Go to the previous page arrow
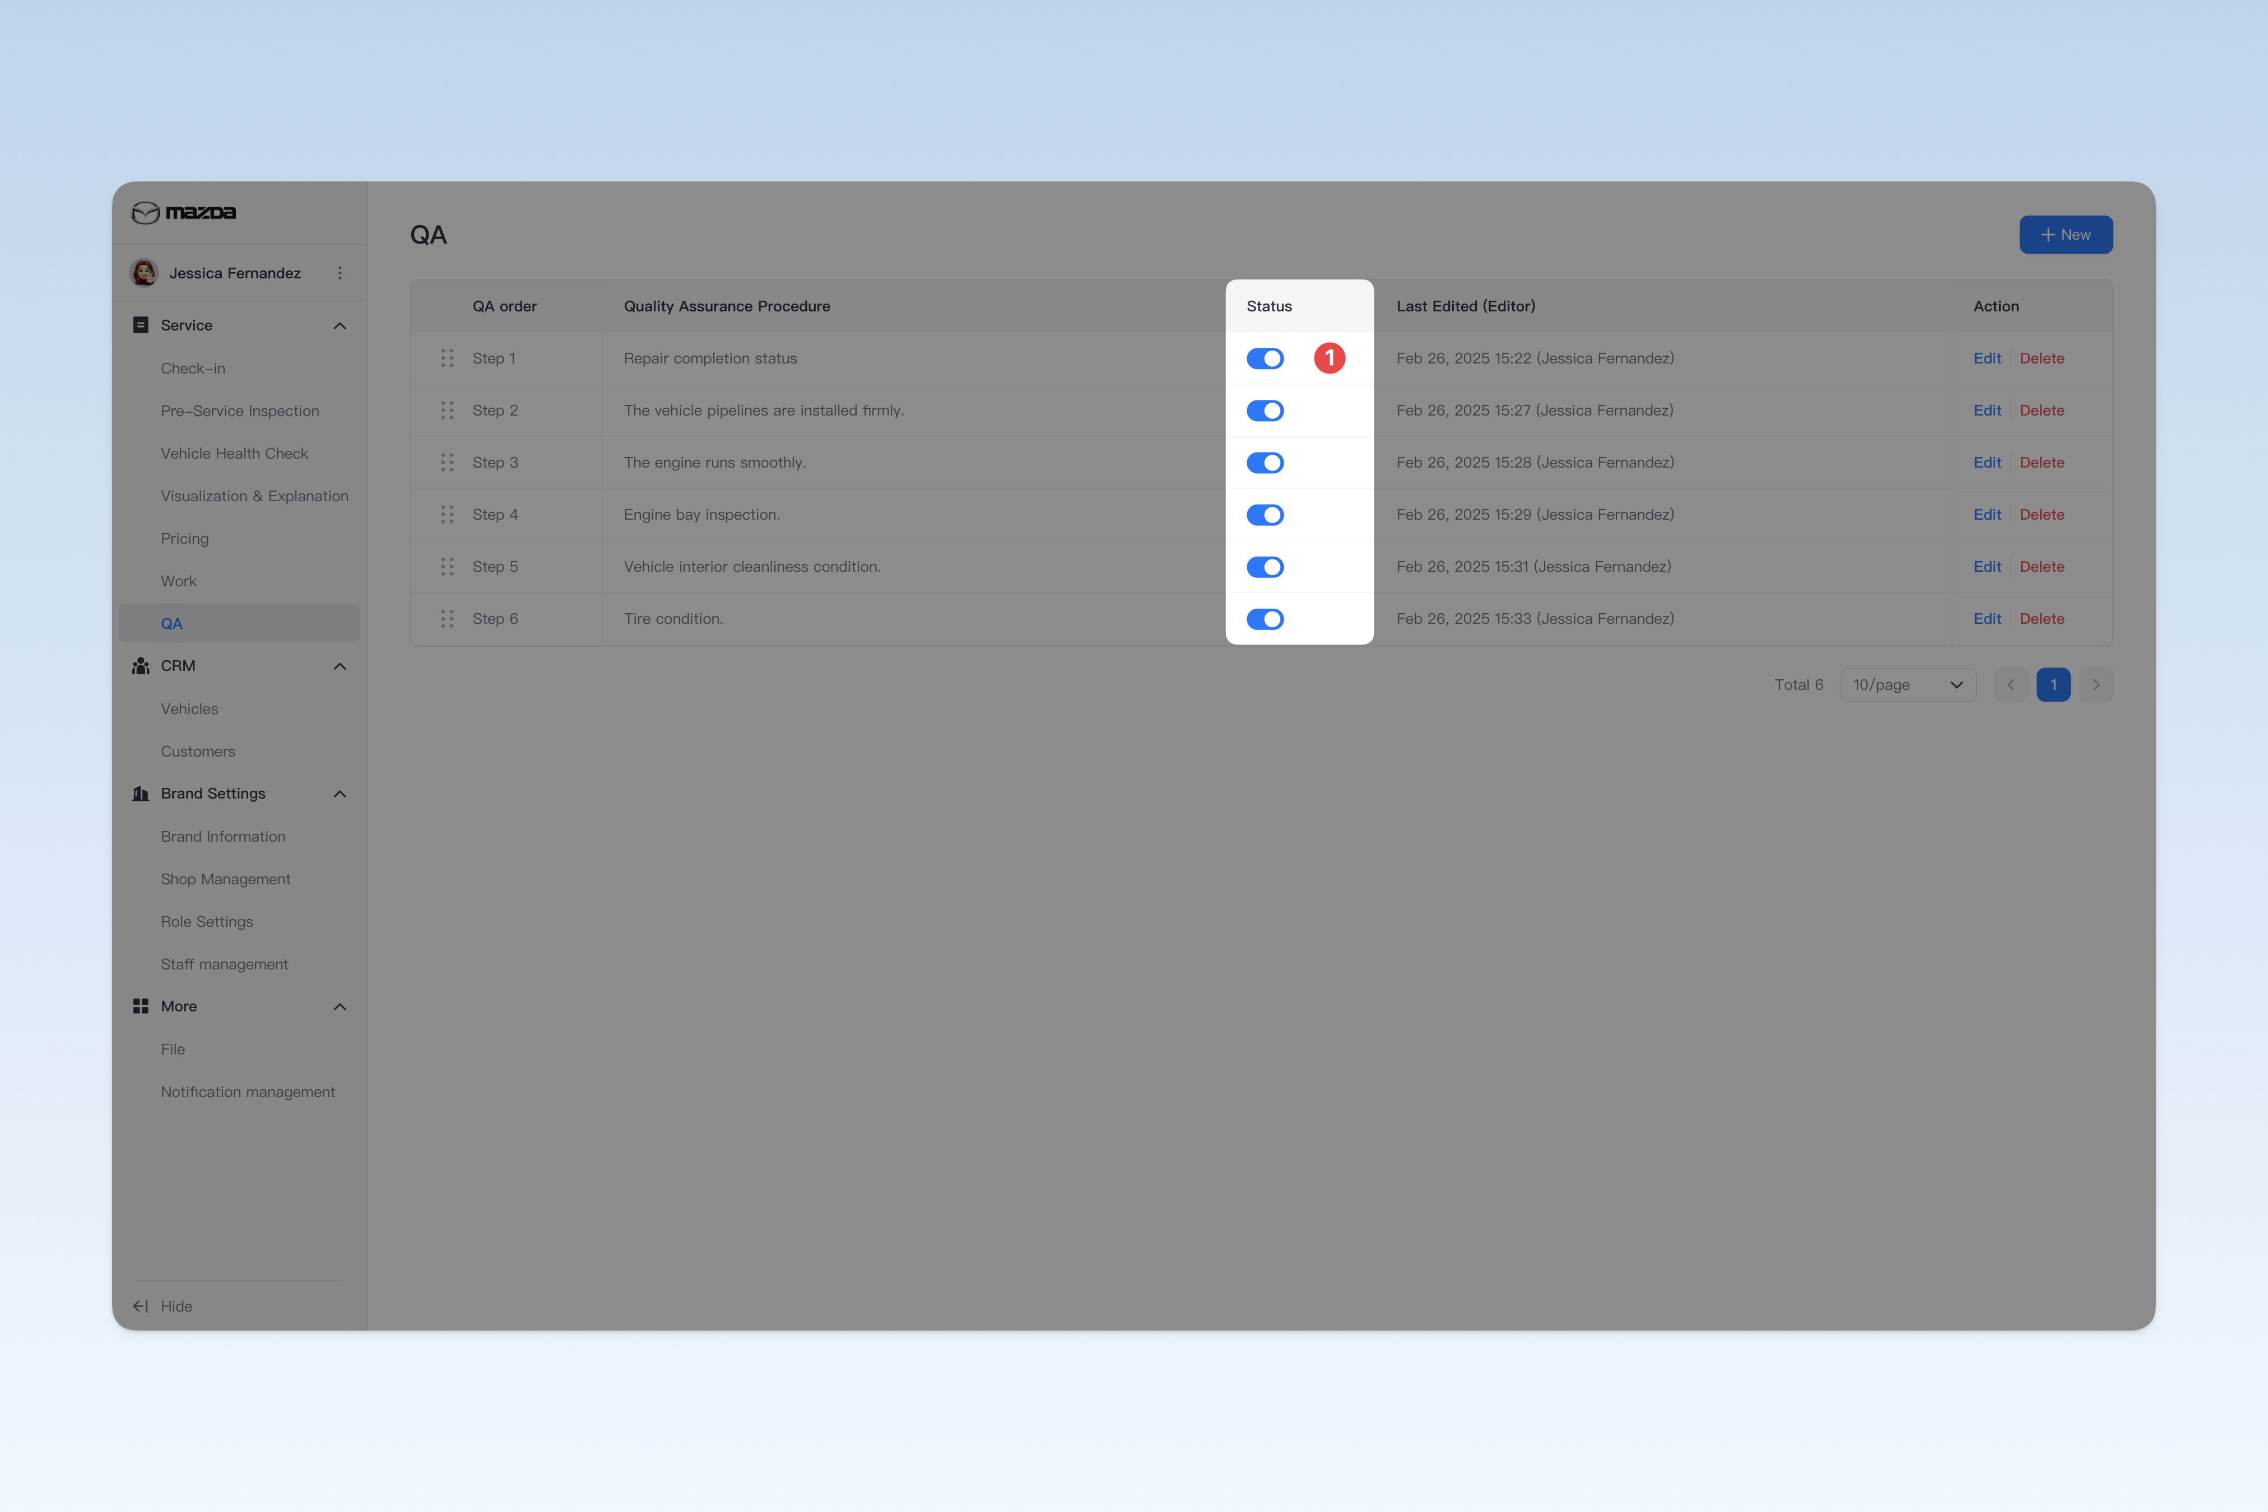Viewport: 2268px width, 1512px height. pos(2010,685)
